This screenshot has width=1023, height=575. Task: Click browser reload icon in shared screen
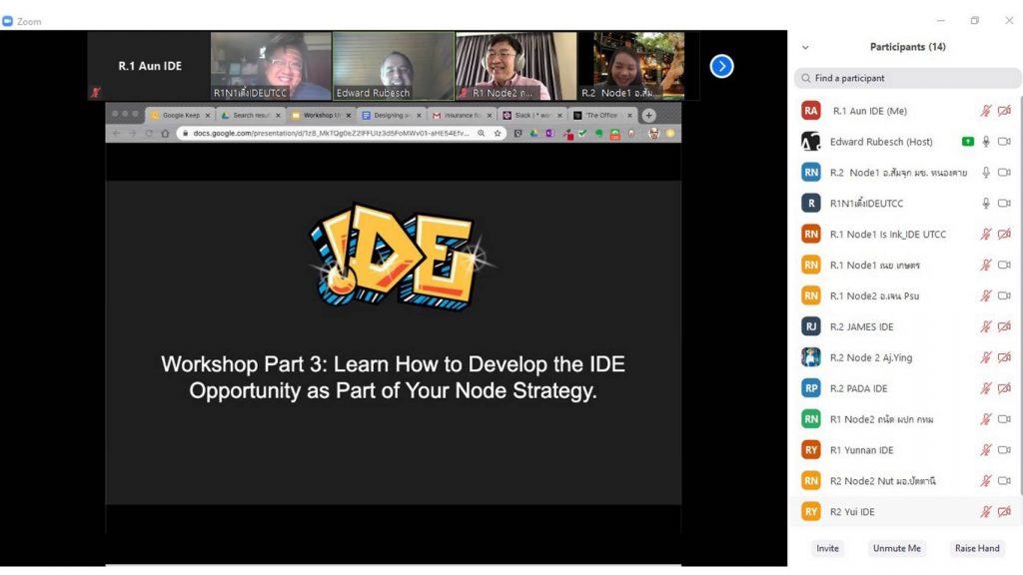point(149,133)
